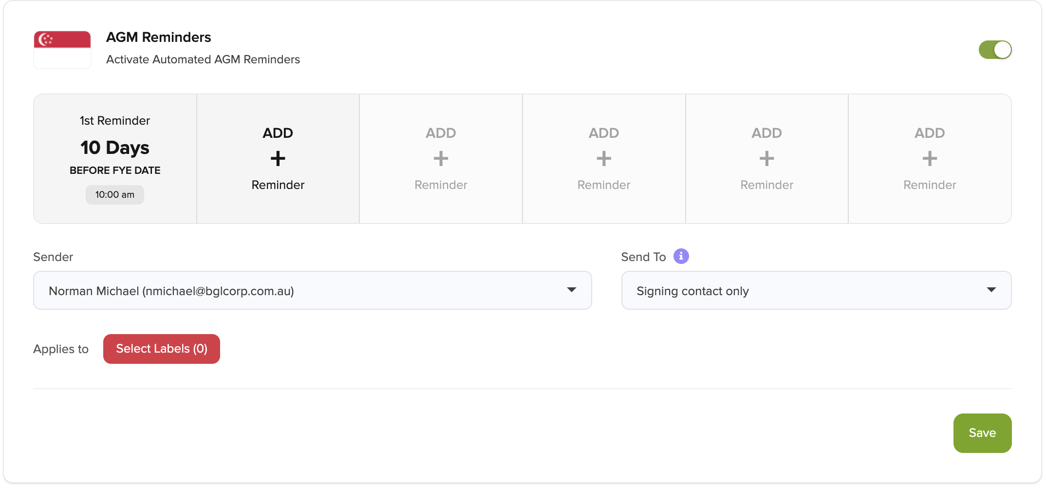Disable the AGM Reminders toggle
1046x488 pixels.
(x=995, y=50)
